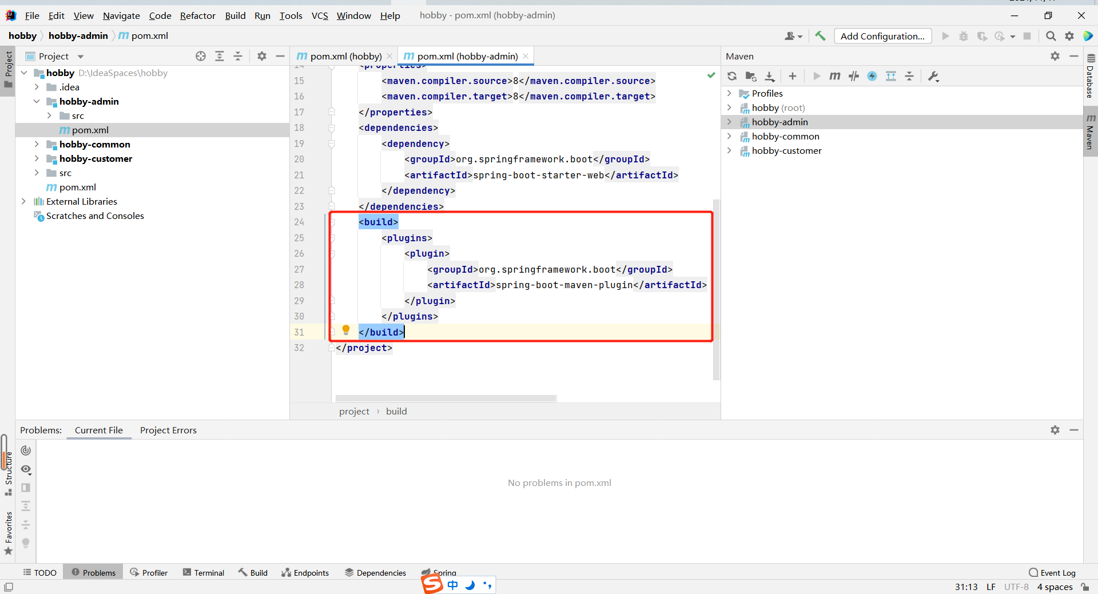Click Add Configuration button

tap(882, 36)
